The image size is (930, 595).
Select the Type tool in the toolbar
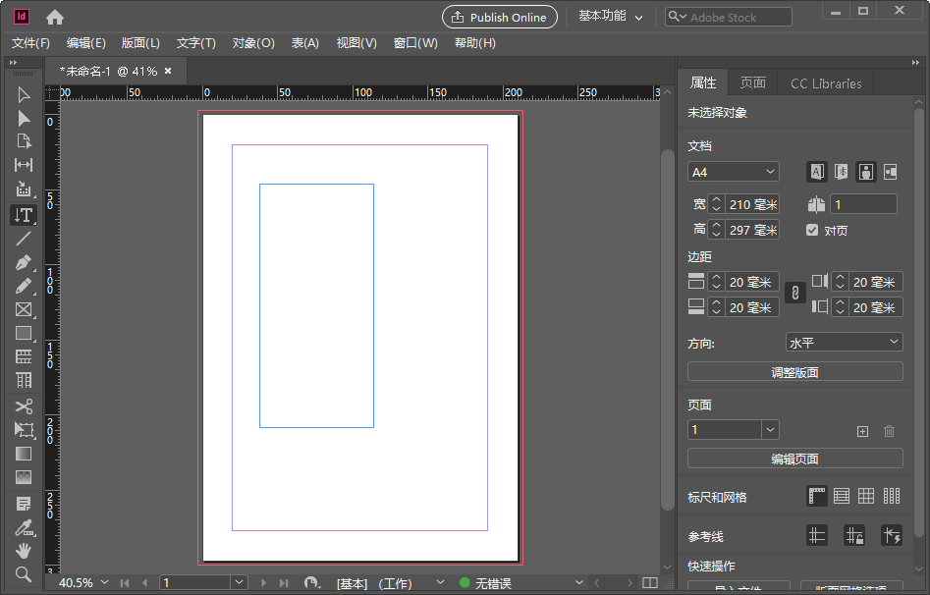[x=24, y=215]
